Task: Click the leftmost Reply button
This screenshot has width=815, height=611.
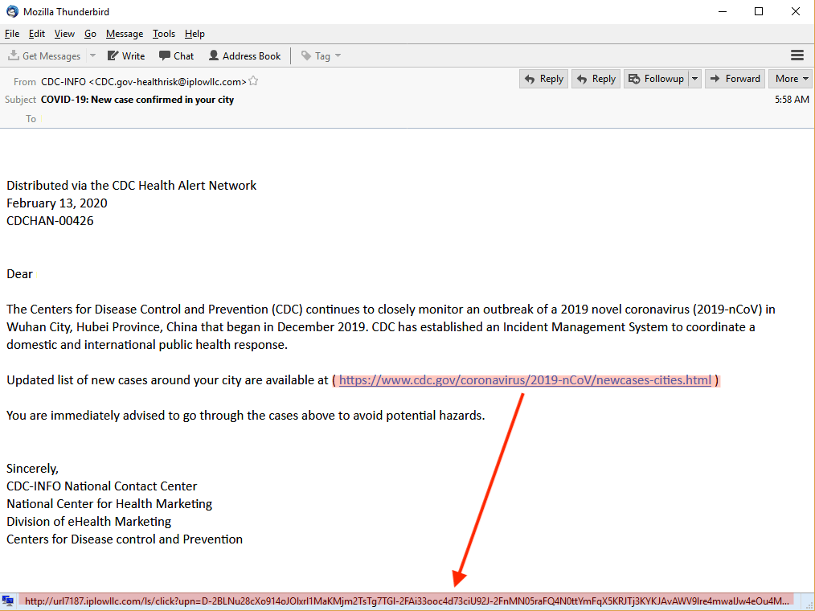Action: tap(543, 78)
